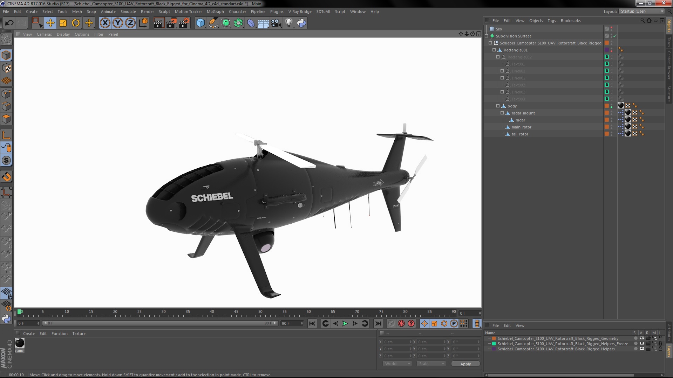
Task: Click the magnet tool icon in sidebar
Action: (6, 177)
